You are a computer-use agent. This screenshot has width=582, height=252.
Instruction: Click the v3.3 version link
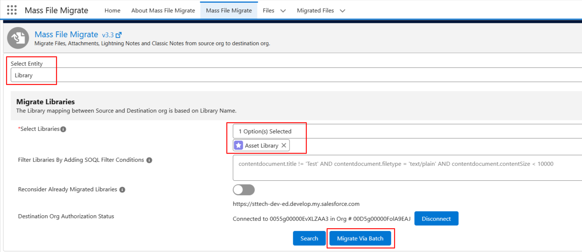[108, 35]
